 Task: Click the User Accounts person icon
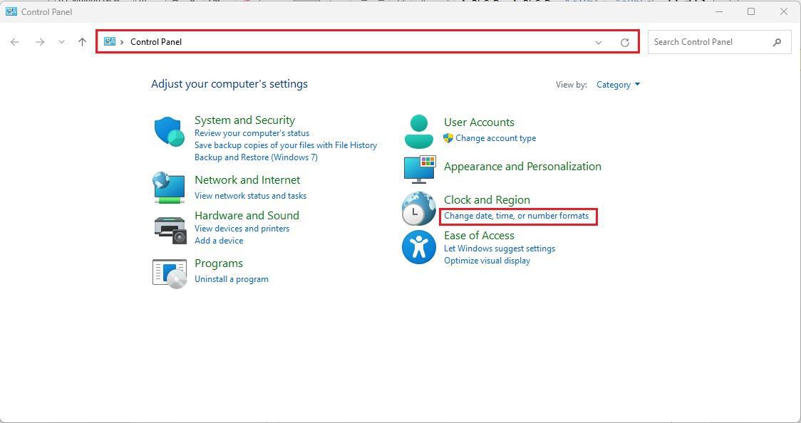coord(419,131)
